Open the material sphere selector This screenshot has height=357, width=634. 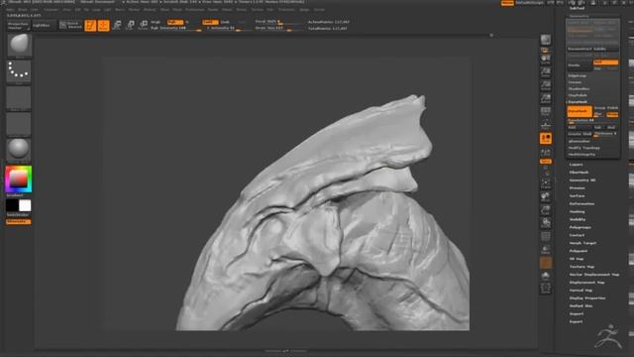pos(19,150)
